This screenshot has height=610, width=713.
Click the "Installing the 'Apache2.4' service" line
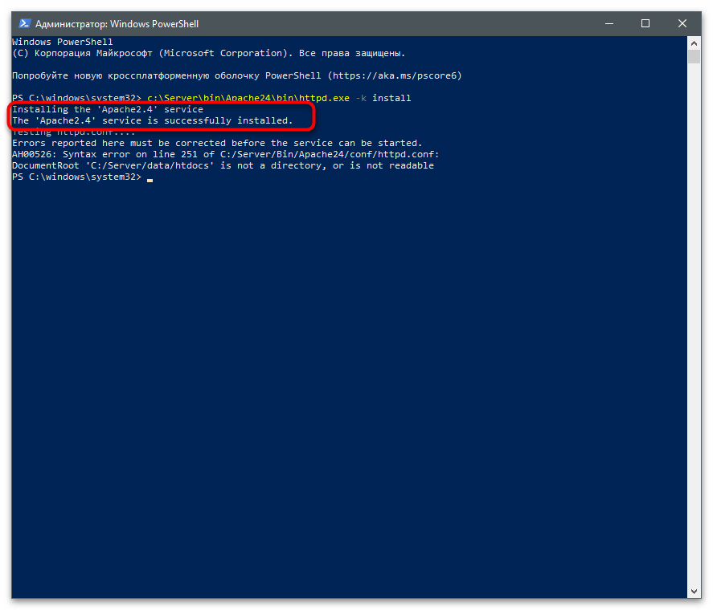pos(108,109)
